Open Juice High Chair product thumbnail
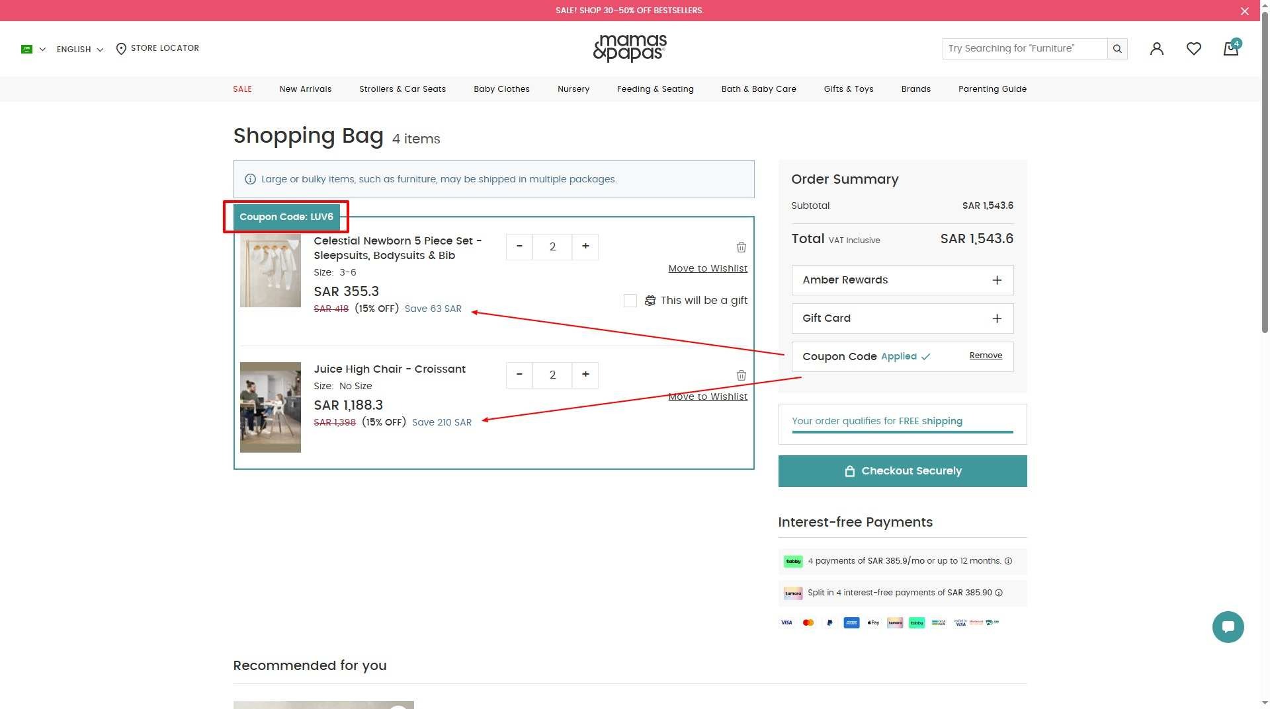This screenshot has width=1270, height=709. (270, 407)
